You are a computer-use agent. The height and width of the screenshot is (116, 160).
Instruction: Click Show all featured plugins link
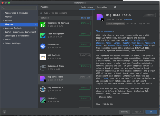[85, 18]
